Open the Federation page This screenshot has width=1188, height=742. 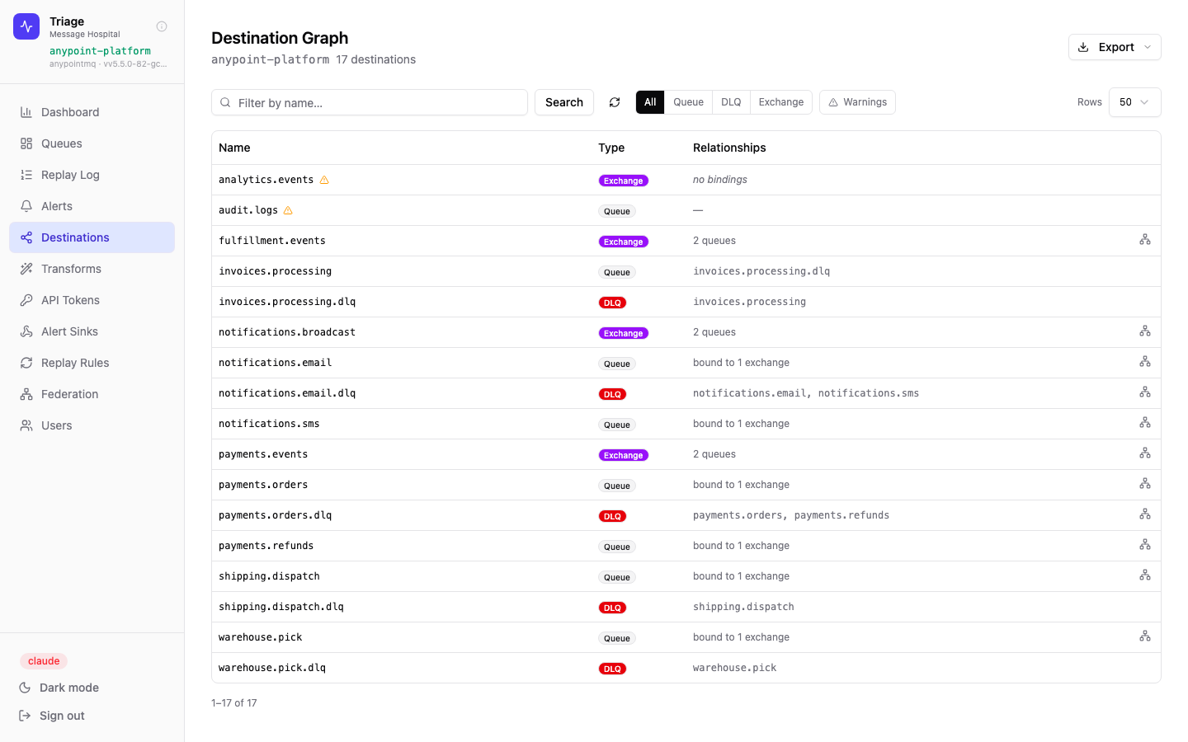[x=92, y=394]
